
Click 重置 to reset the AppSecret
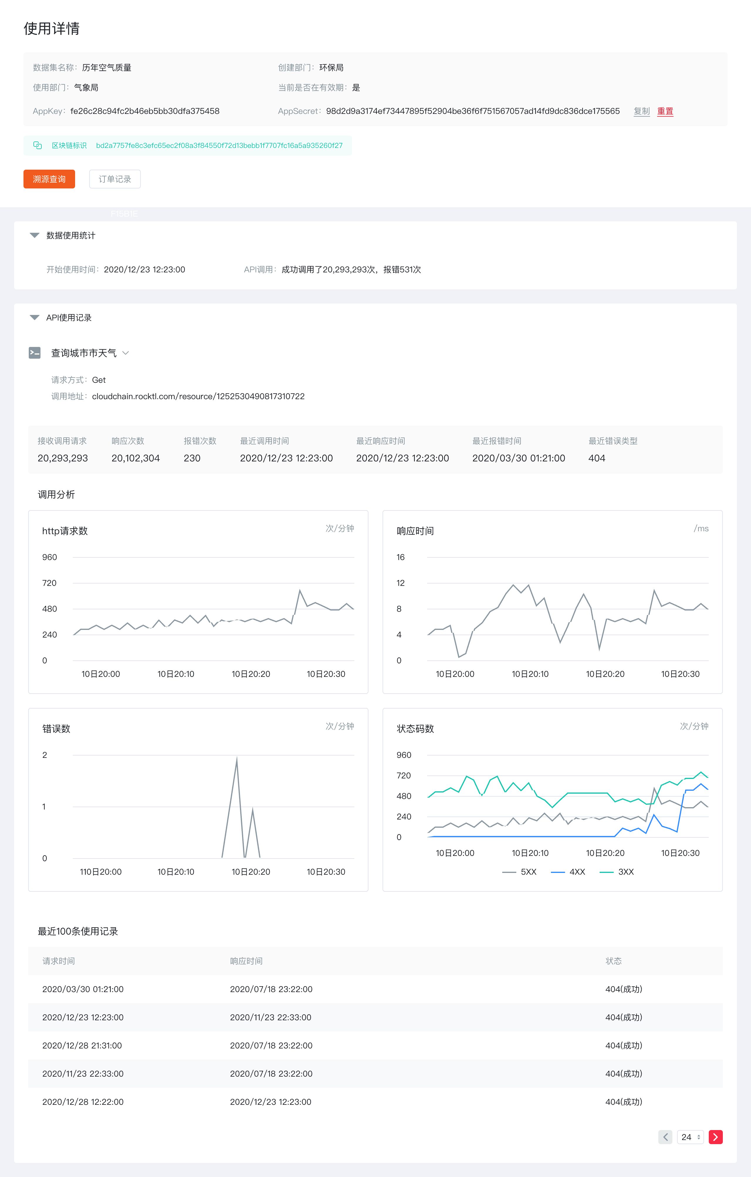[665, 111]
